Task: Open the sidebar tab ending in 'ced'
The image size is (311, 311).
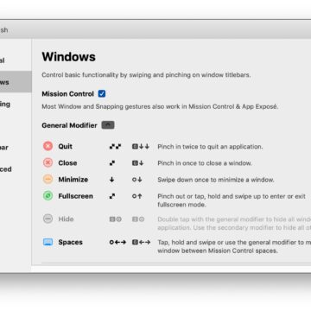Action: point(16,169)
